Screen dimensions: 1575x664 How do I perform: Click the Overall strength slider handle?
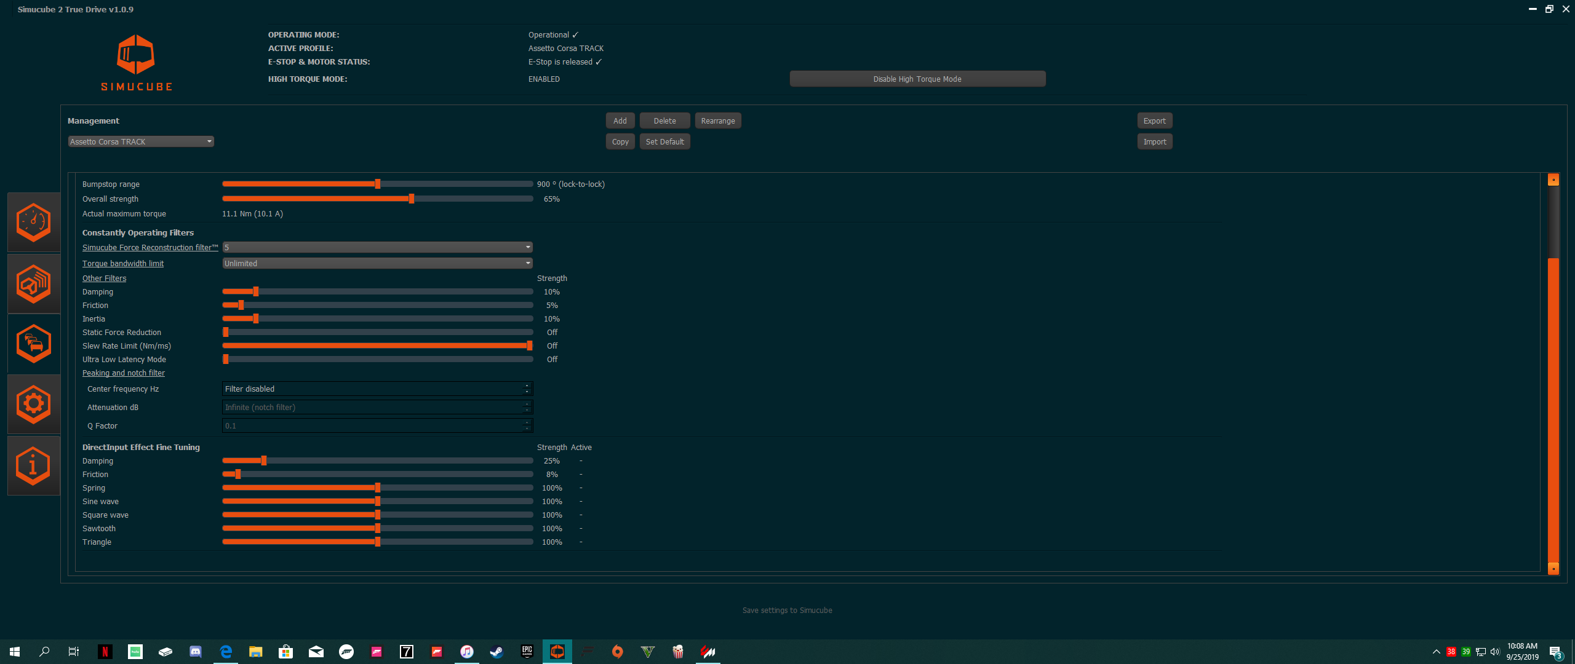click(412, 199)
